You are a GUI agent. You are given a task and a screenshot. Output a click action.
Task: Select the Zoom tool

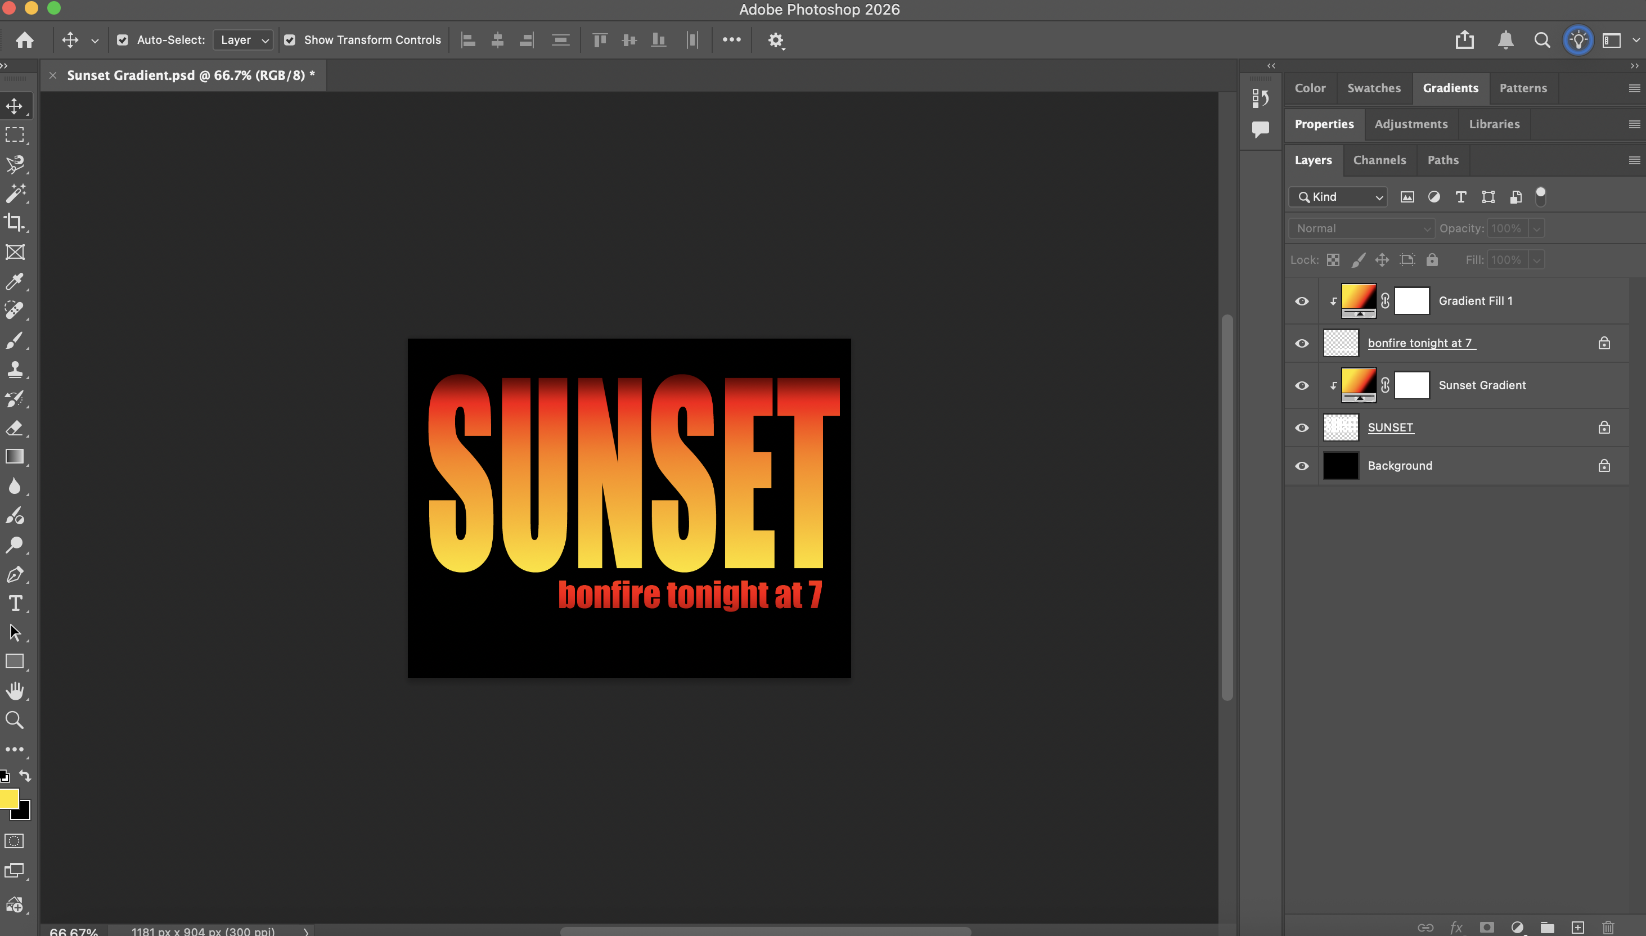coord(15,720)
